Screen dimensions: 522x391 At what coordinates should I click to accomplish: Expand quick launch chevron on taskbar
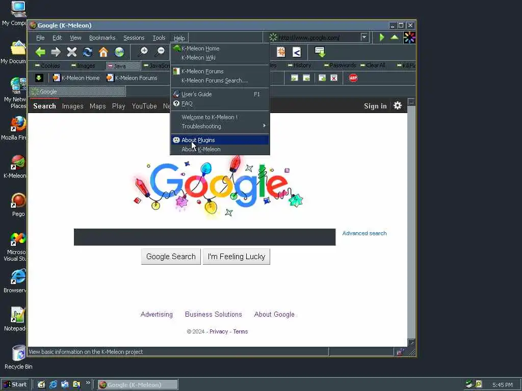(x=88, y=383)
